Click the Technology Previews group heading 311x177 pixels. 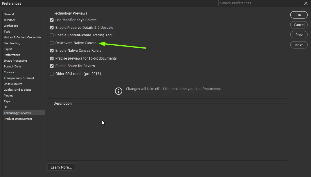(x=70, y=13)
